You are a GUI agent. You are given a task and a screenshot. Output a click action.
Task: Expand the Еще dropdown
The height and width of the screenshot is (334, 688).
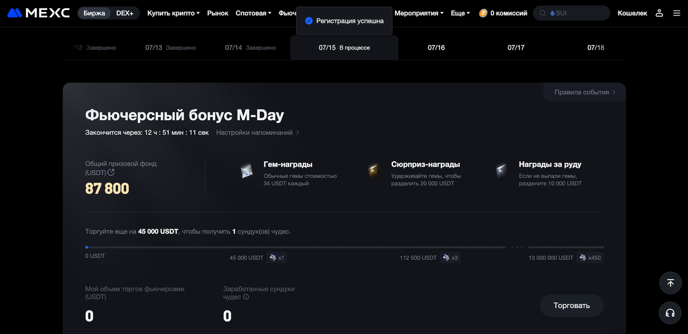click(x=460, y=13)
